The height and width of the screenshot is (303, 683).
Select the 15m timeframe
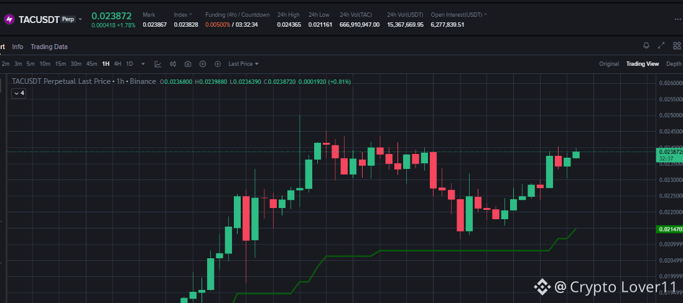coord(60,64)
